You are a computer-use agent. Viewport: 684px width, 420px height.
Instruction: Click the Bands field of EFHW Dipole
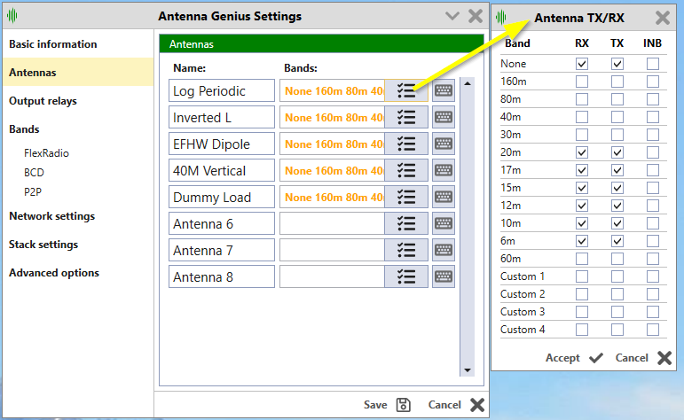pos(332,144)
